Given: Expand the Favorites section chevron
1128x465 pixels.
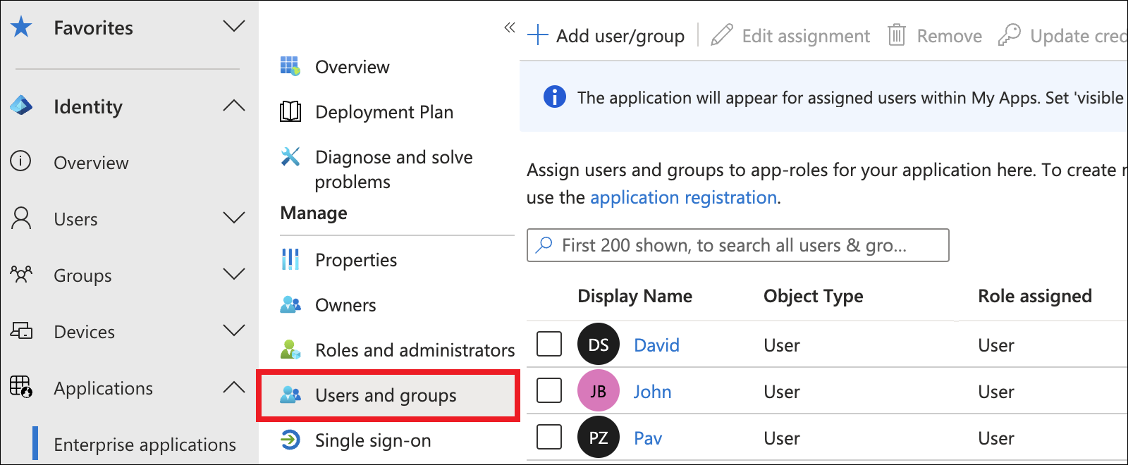Looking at the screenshot, I should click(234, 27).
